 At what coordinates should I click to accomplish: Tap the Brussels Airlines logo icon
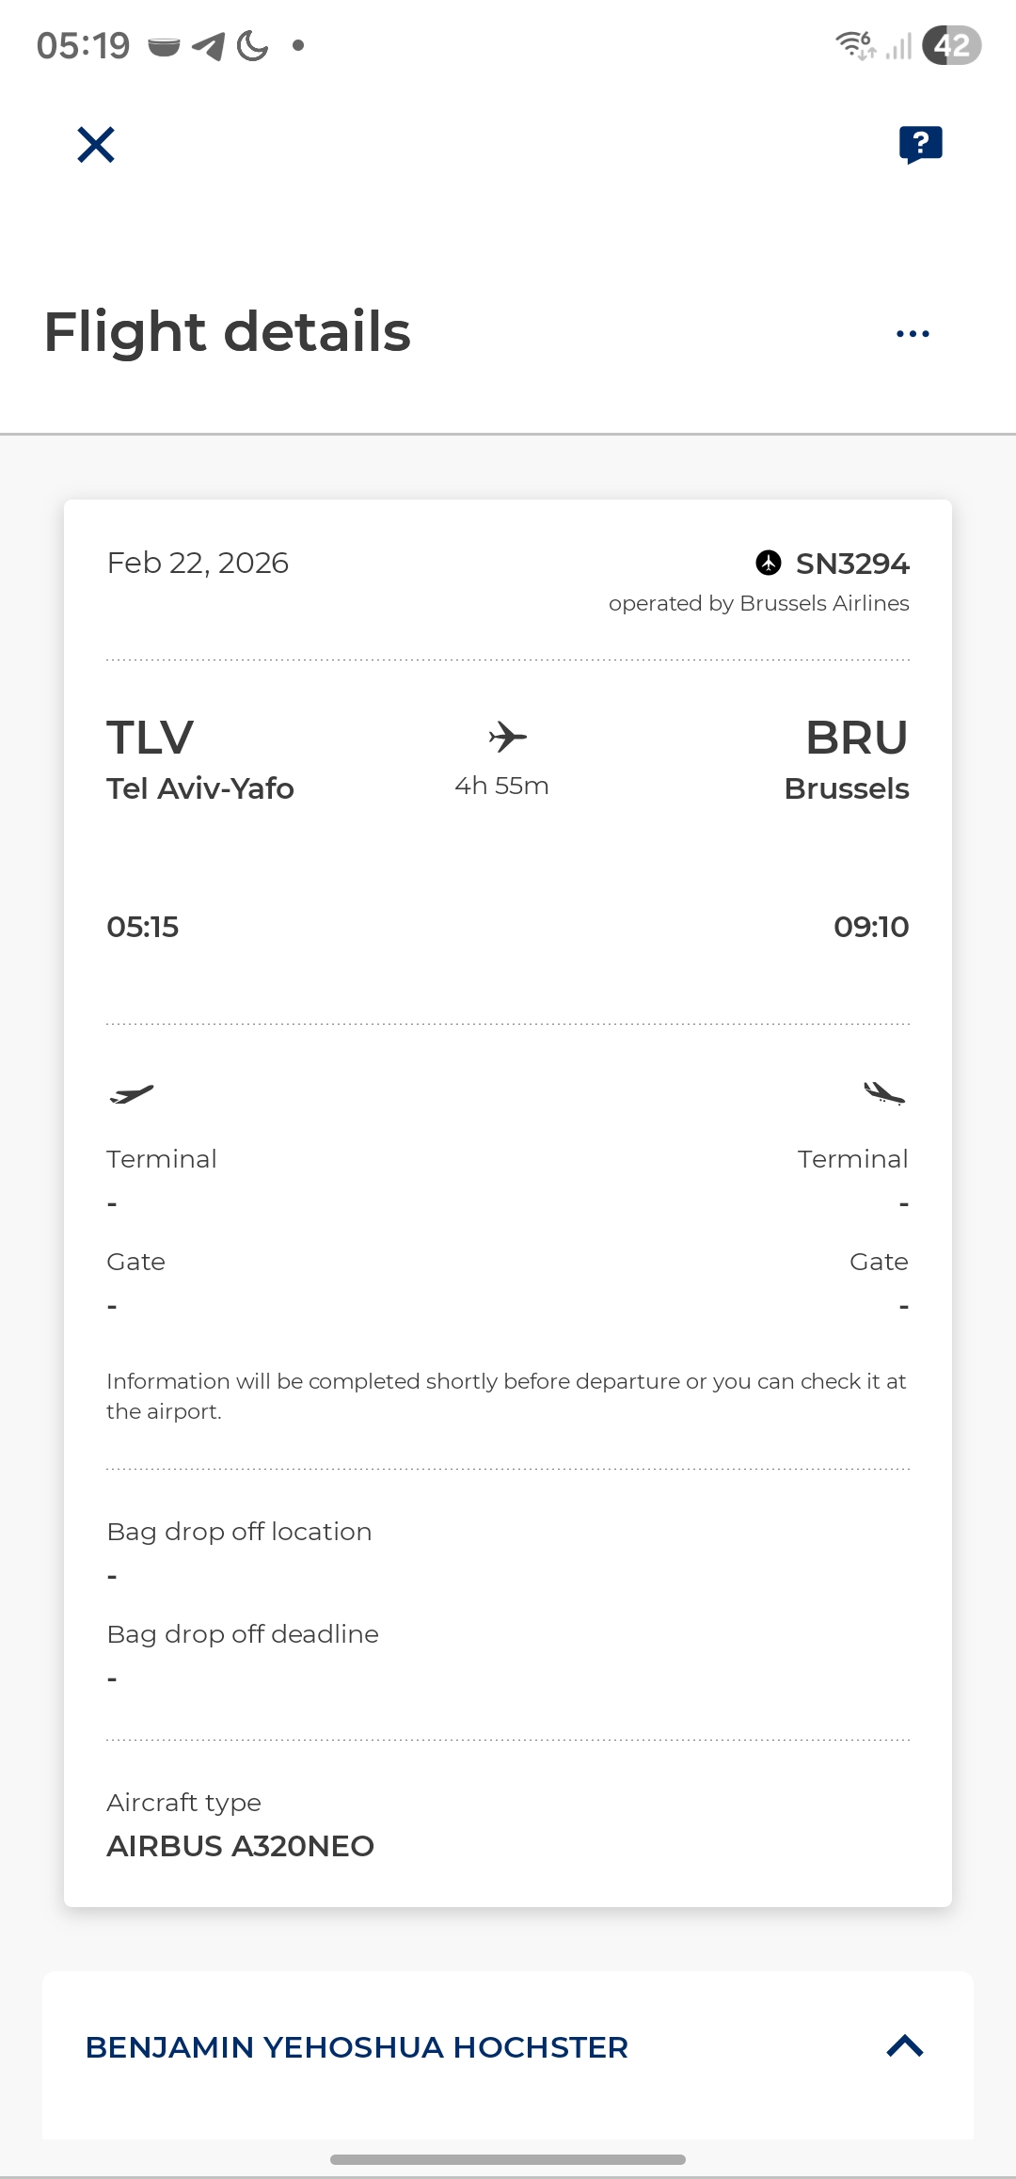click(x=769, y=563)
